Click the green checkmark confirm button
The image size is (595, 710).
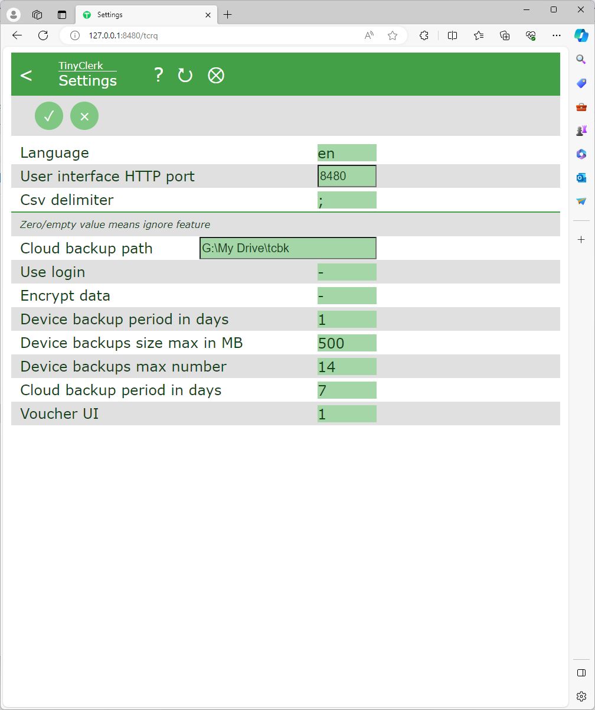click(49, 116)
